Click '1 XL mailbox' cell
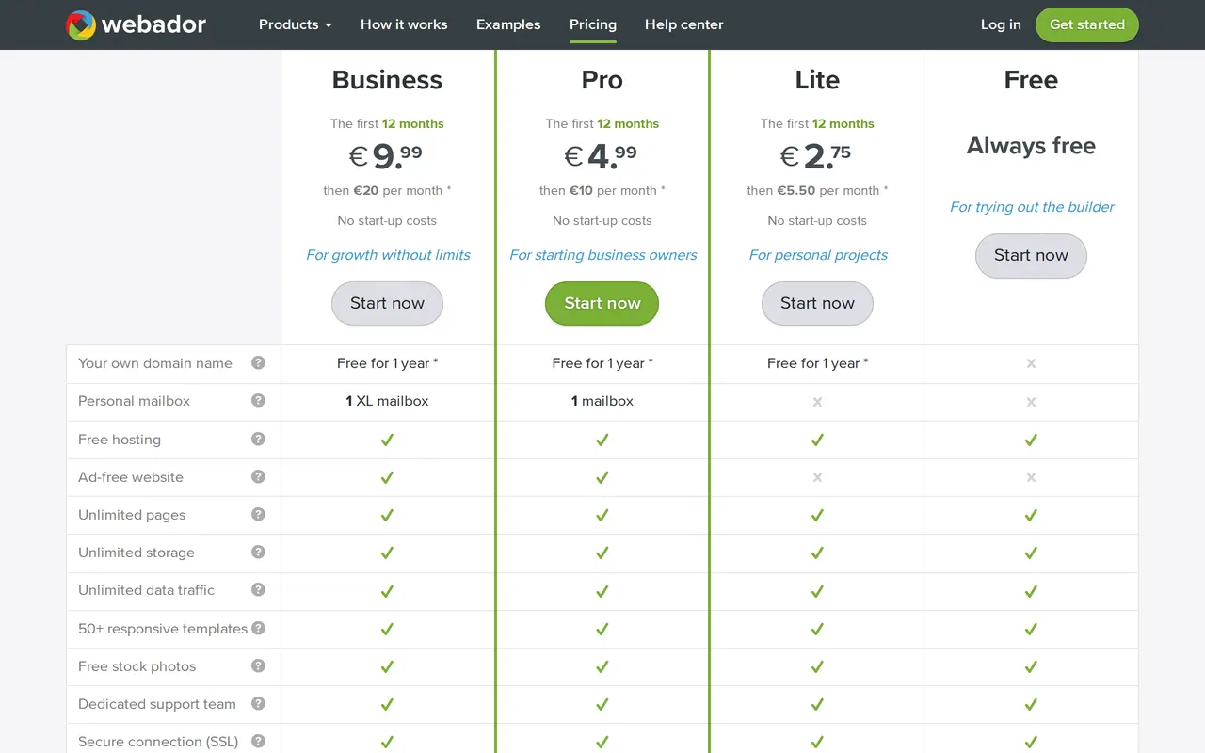Image resolution: width=1205 pixels, height=753 pixels. [x=387, y=401]
